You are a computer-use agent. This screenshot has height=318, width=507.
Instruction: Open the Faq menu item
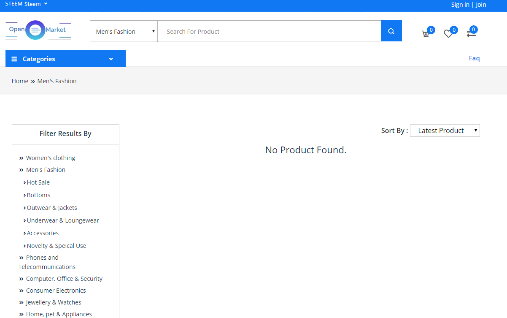coord(474,58)
